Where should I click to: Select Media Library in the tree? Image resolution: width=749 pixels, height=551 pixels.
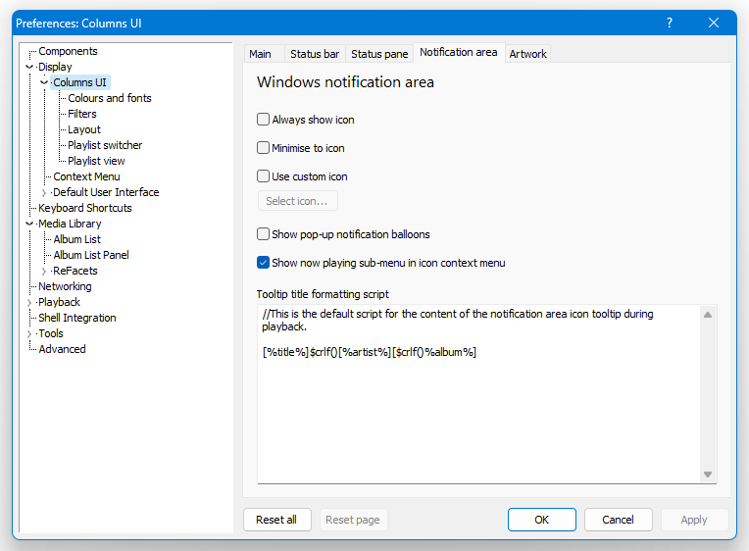(70, 224)
